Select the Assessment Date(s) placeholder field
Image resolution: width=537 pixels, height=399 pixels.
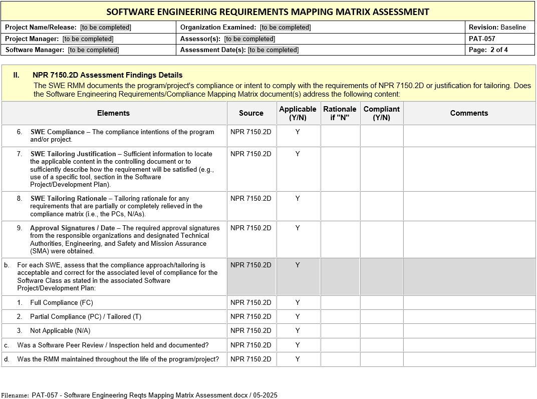coord(273,50)
